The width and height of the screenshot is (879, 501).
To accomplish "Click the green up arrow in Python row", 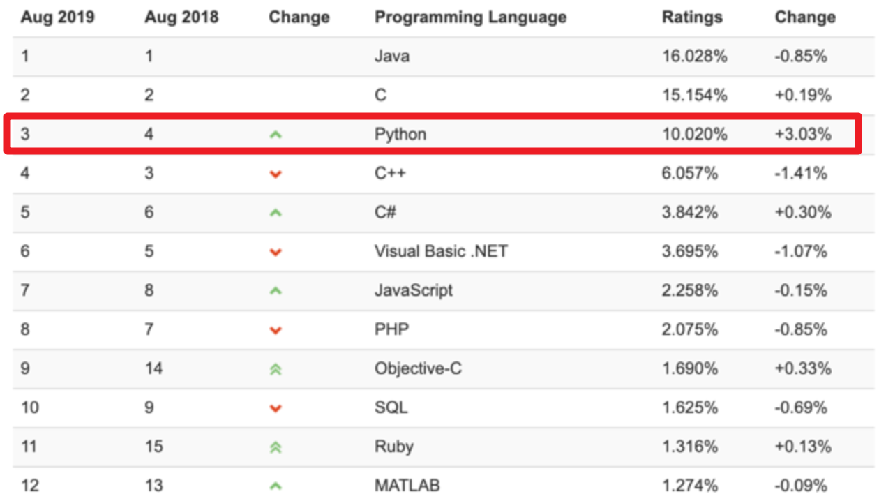I will (x=276, y=134).
